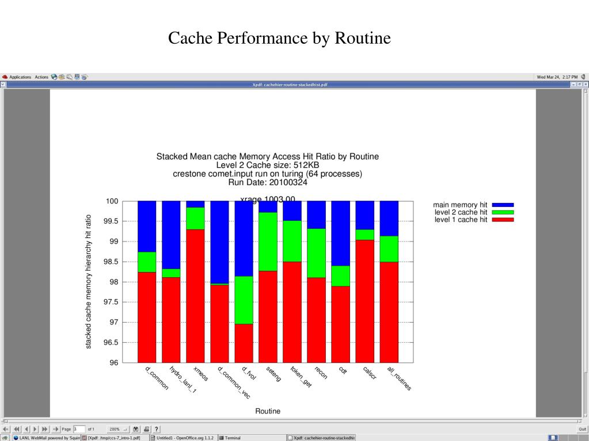The width and height of the screenshot is (589, 441).
Task: Go forward in Xpdf view history
Action: click(56, 429)
